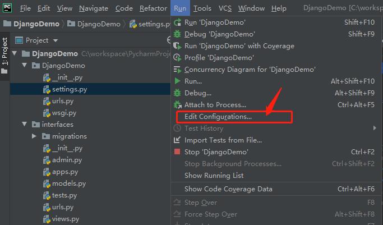Click the PyCharm logo icon

[x=7, y=7]
